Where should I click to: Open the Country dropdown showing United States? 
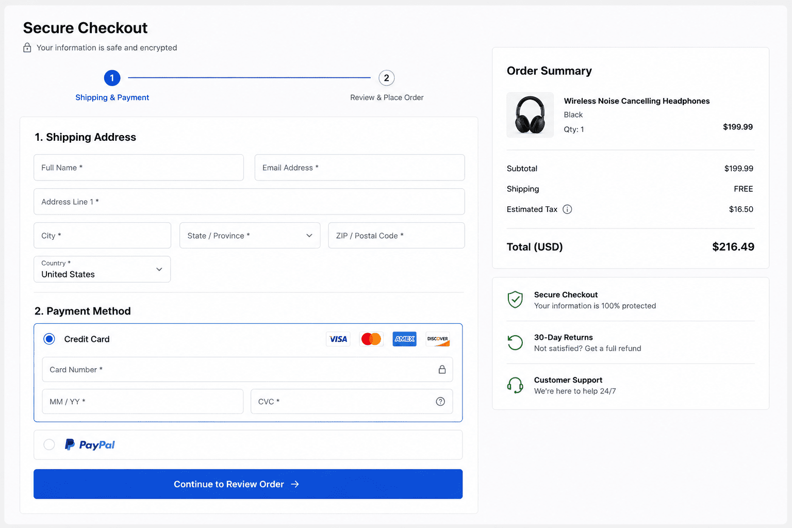[102, 269]
